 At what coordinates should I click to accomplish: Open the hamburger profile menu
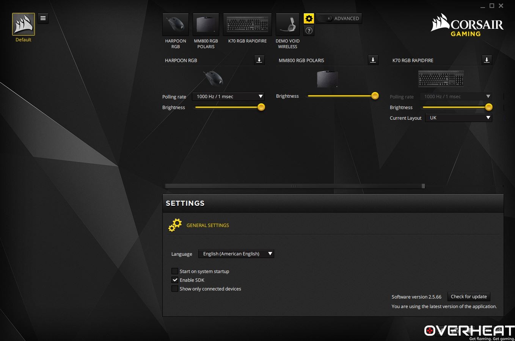43,18
